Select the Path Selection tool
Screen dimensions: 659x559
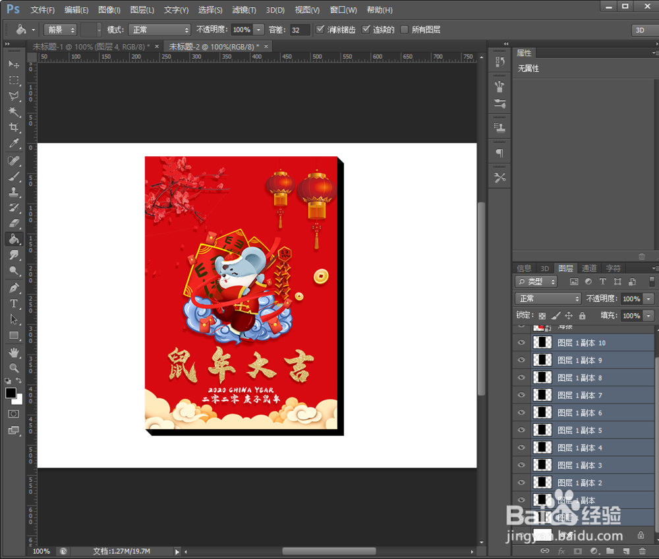14,320
